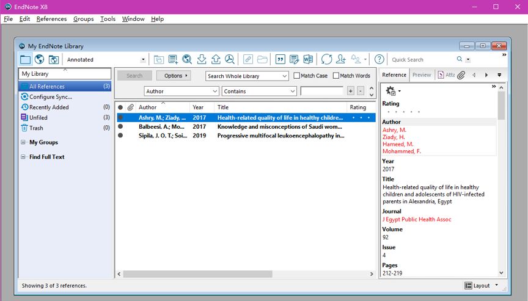The image size is (528, 301).
Task: Click the reference panel vertical scrollbar thumb
Action: click(501, 106)
